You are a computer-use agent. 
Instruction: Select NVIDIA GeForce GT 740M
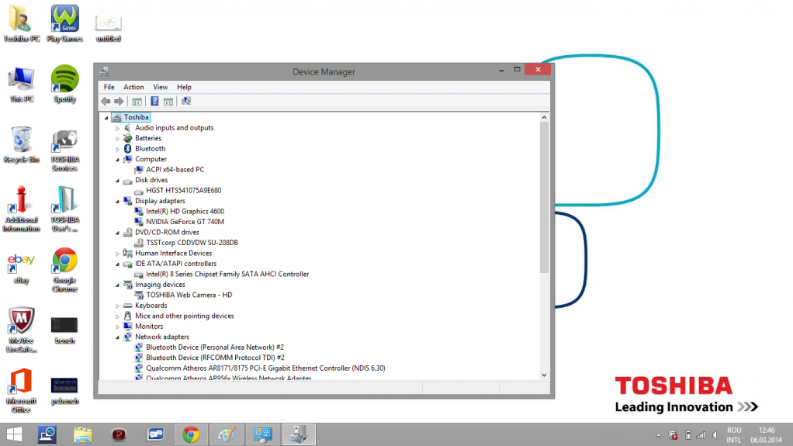coord(185,222)
